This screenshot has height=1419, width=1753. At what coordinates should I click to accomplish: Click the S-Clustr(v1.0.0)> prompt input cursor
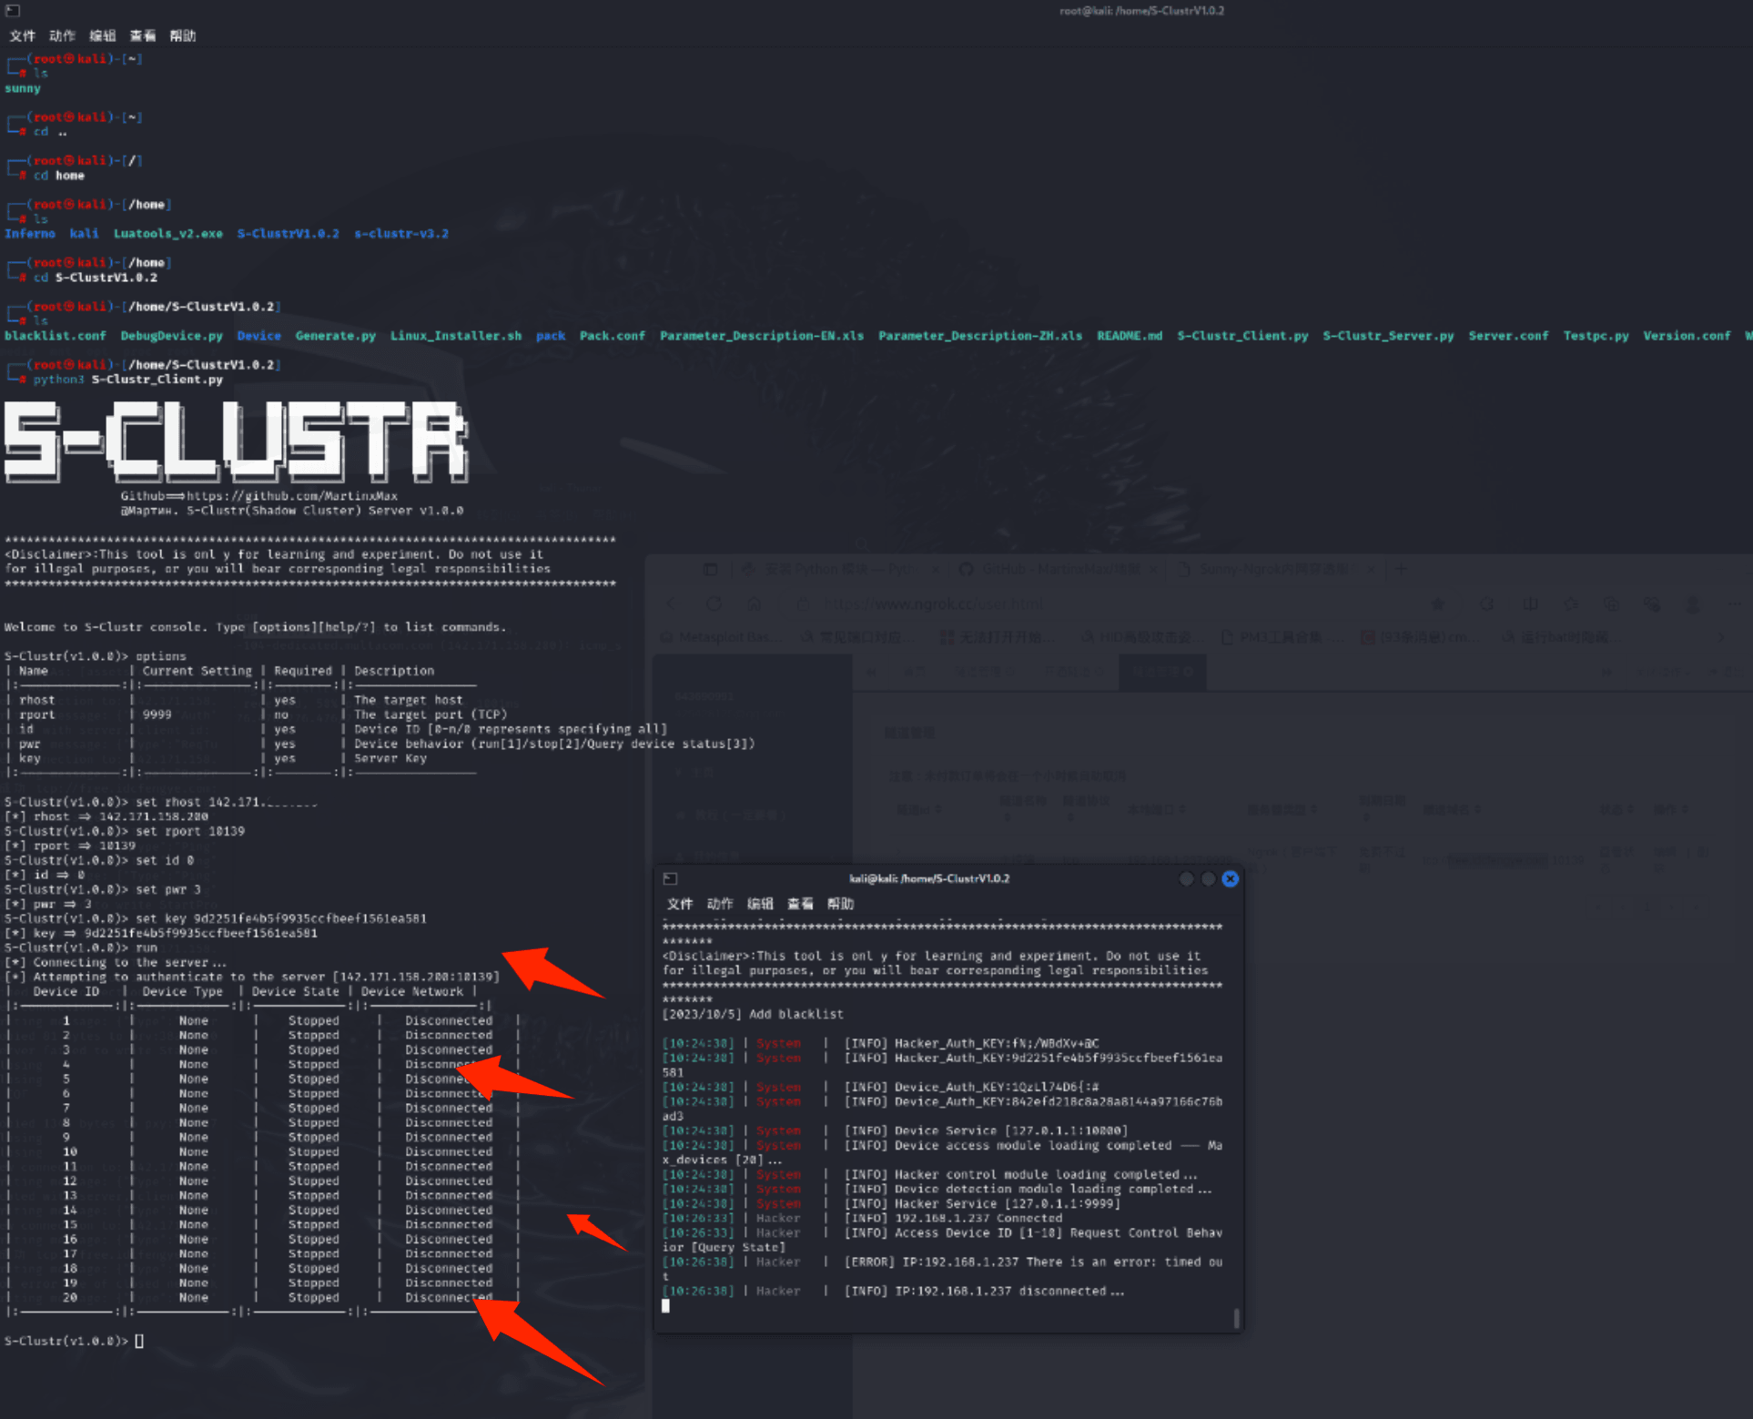coord(139,1341)
